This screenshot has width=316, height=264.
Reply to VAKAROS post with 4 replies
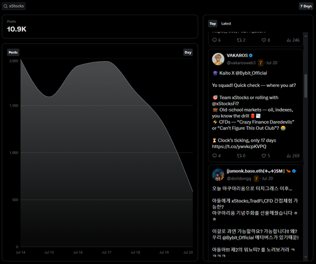click(x=214, y=156)
